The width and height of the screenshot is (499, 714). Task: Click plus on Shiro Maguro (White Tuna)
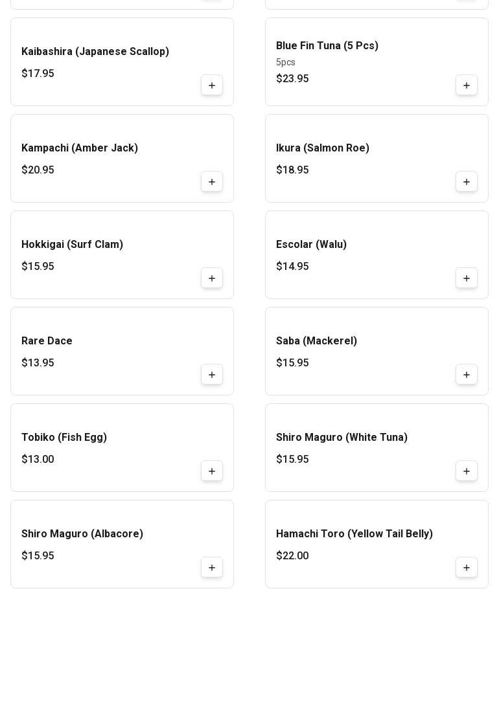pyautogui.click(x=467, y=471)
